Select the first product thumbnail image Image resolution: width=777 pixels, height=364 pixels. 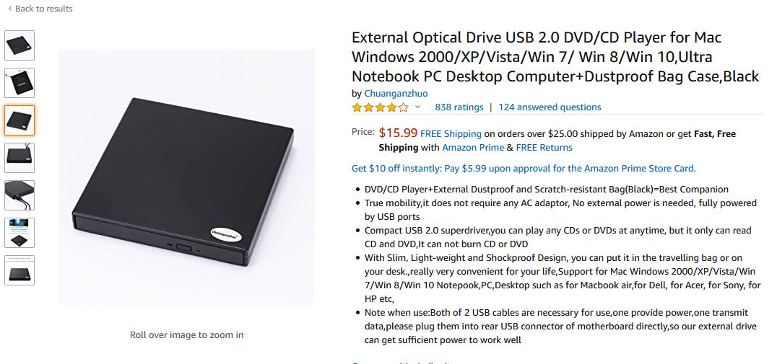(19, 45)
